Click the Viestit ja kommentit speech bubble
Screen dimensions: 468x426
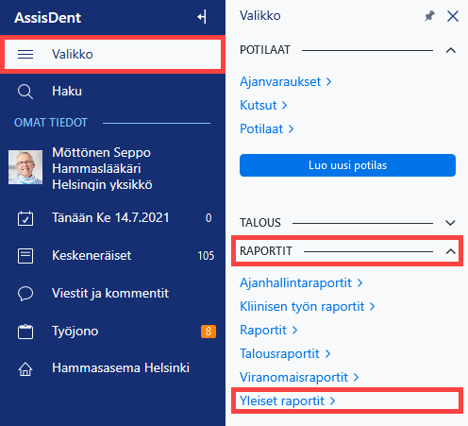tap(25, 294)
